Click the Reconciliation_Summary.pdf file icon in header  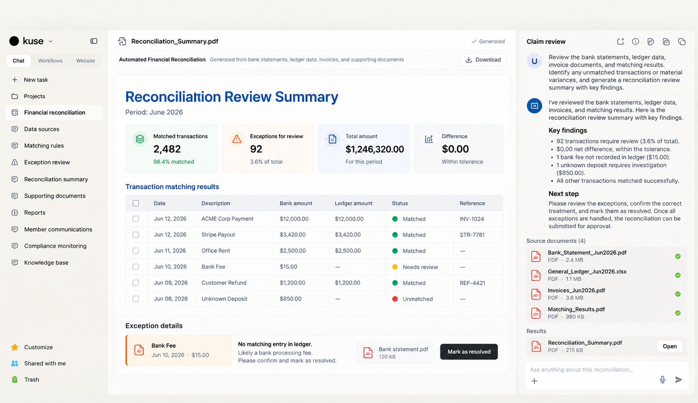click(x=122, y=41)
